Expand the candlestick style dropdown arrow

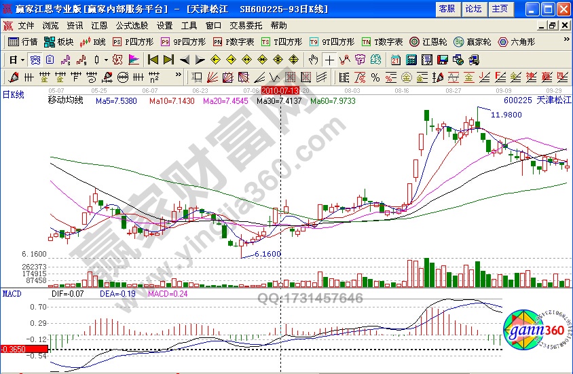pyautogui.click(x=105, y=59)
